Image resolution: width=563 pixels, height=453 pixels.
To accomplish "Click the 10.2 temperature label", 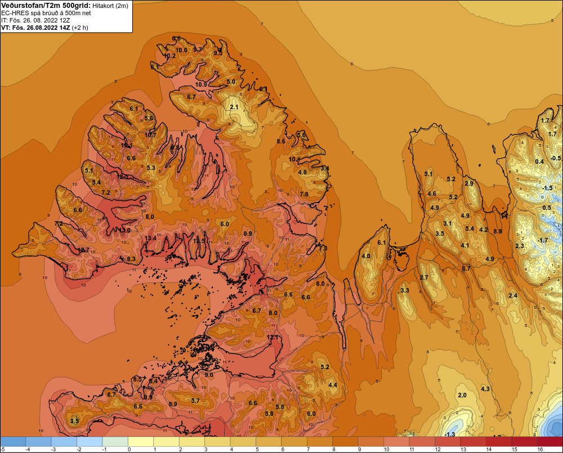I will (x=170, y=56).
